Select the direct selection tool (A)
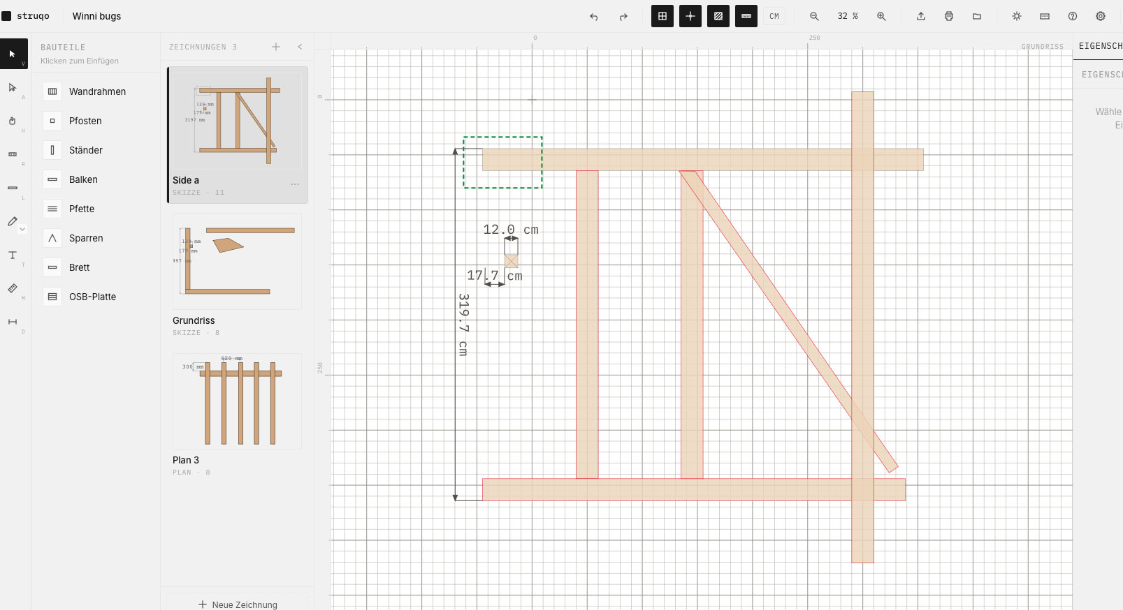The image size is (1123, 610). (x=13, y=88)
